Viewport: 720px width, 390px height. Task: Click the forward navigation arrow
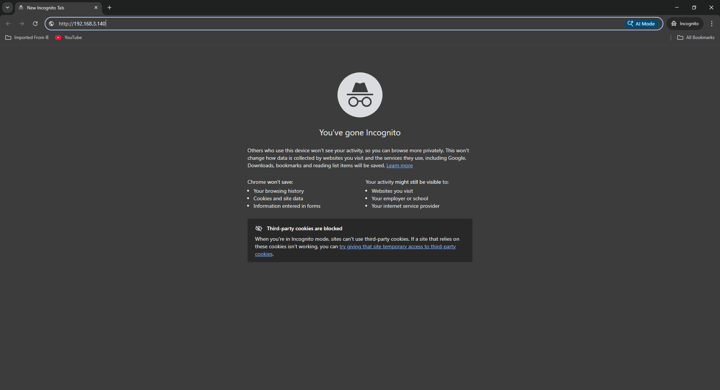tap(22, 24)
